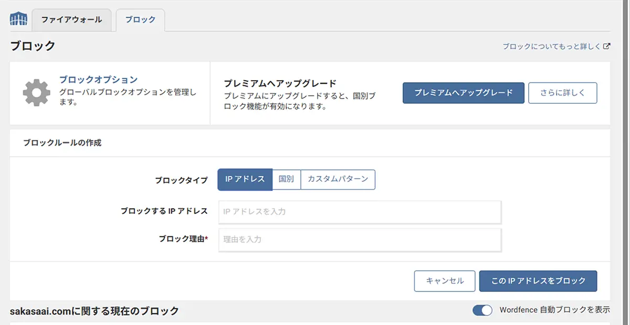Open the ブロックオプション link

[x=98, y=80]
